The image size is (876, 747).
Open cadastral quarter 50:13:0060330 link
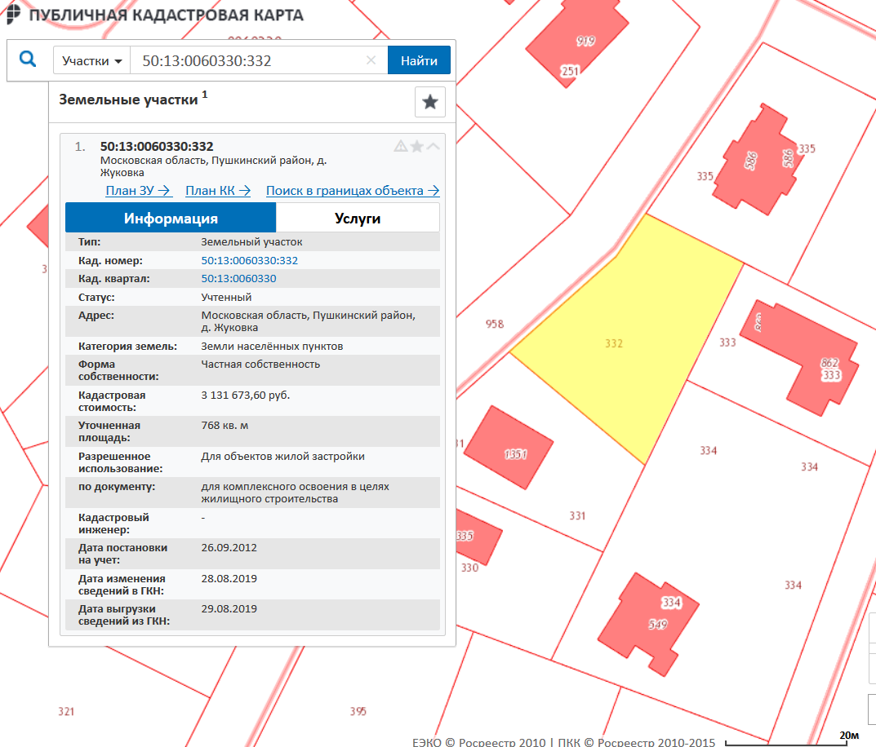tap(238, 279)
